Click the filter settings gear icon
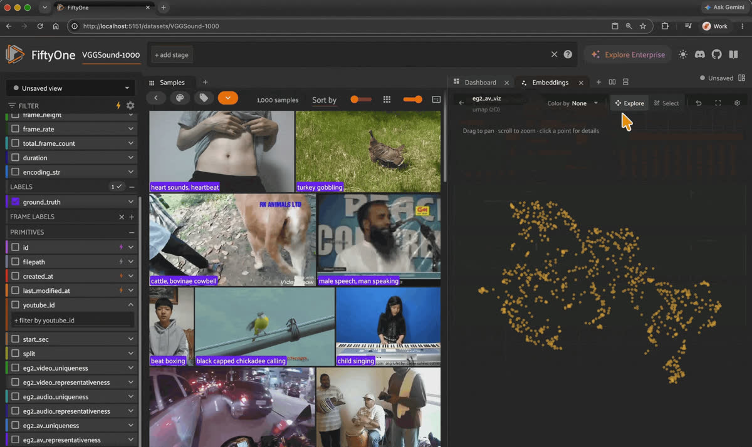Viewport: 752px width, 447px height. click(130, 106)
